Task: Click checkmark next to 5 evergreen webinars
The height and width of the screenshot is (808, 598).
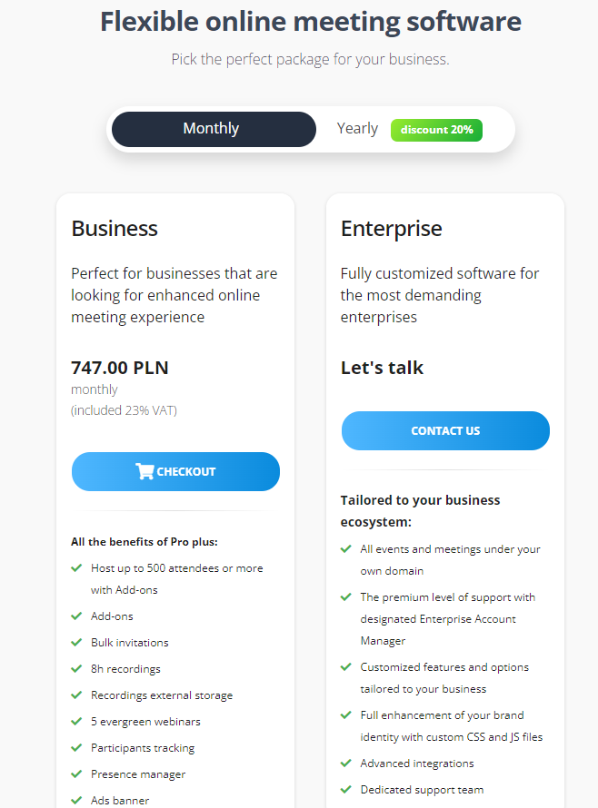Action: tap(76, 721)
